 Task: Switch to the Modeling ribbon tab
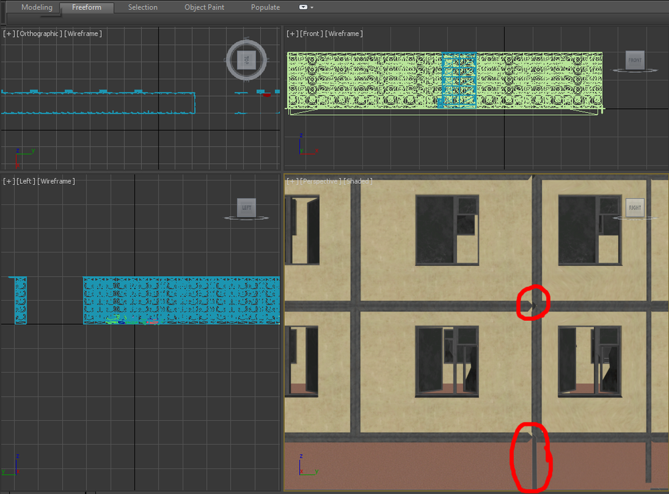pos(37,7)
